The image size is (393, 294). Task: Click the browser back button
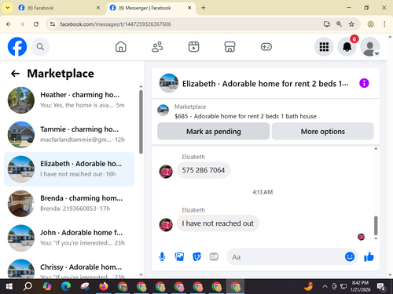click(x=9, y=24)
